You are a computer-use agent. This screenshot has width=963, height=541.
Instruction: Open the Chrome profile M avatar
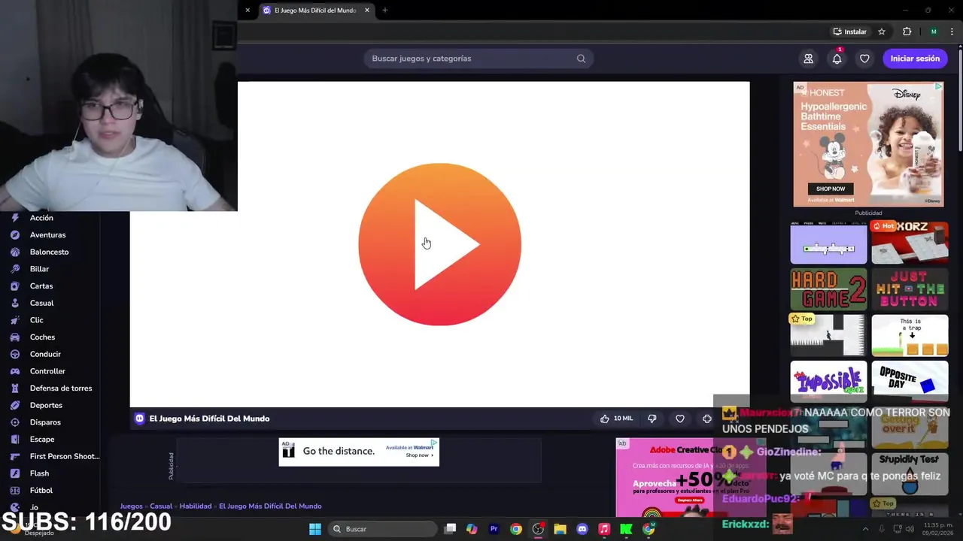934,32
